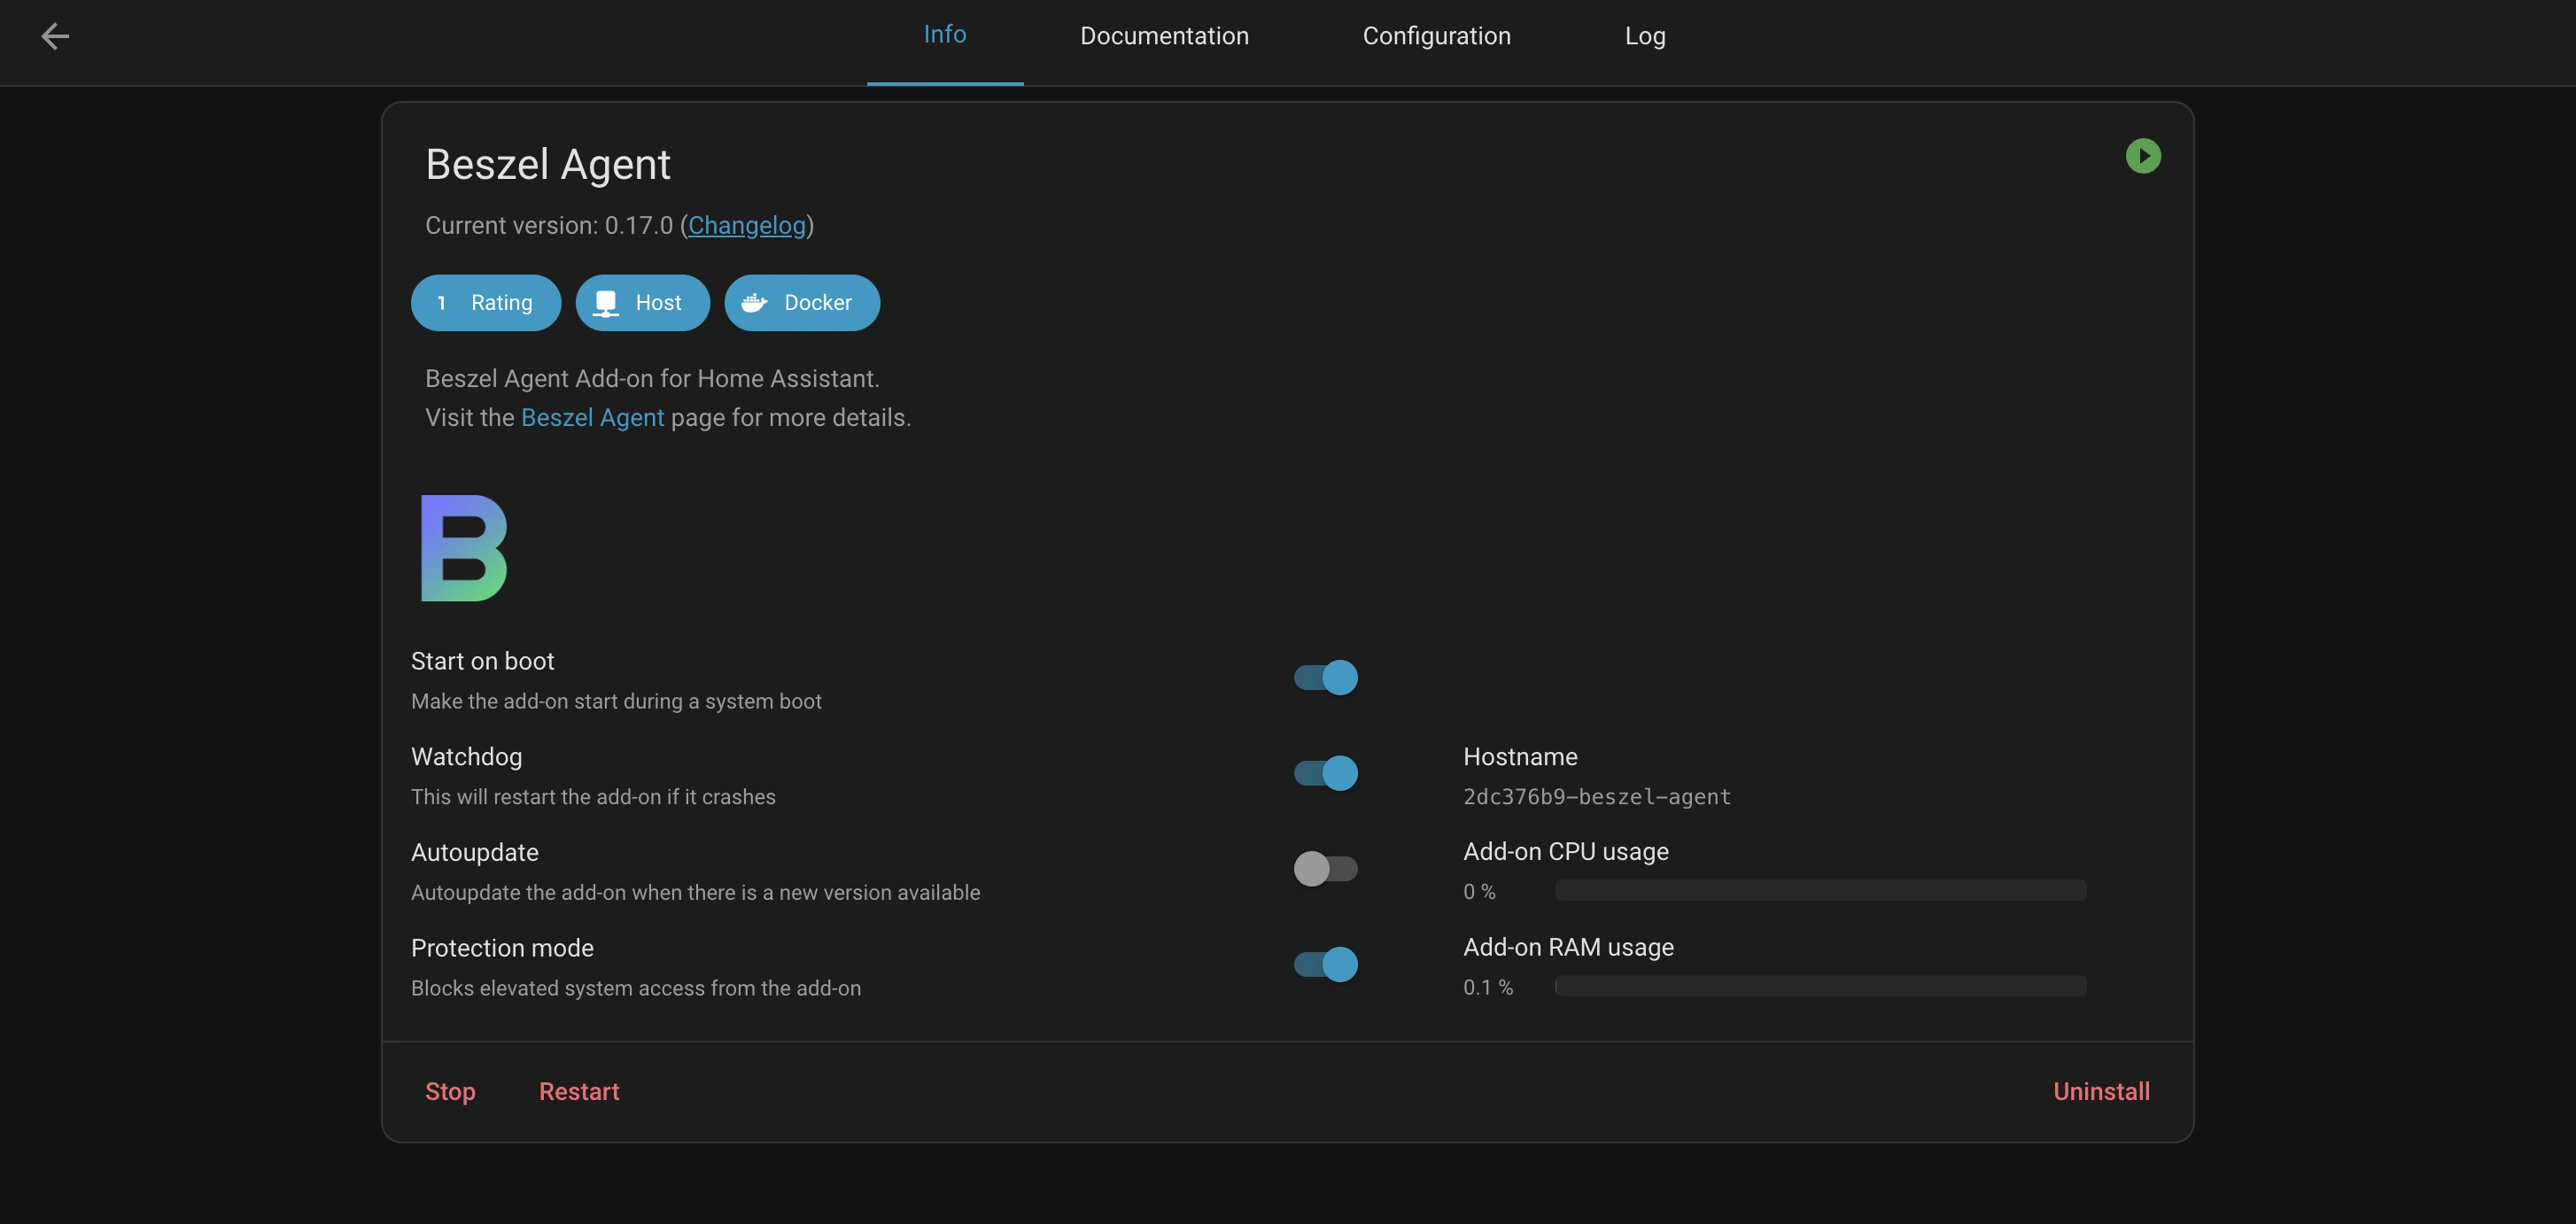This screenshot has width=2576, height=1224.
Task: Click 'Blocks elevated system access from the add-on'
Action: click(x=636, y=989)
